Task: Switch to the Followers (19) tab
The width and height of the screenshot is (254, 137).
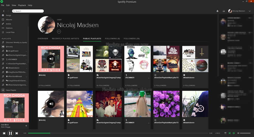Action: coord(132,39)
